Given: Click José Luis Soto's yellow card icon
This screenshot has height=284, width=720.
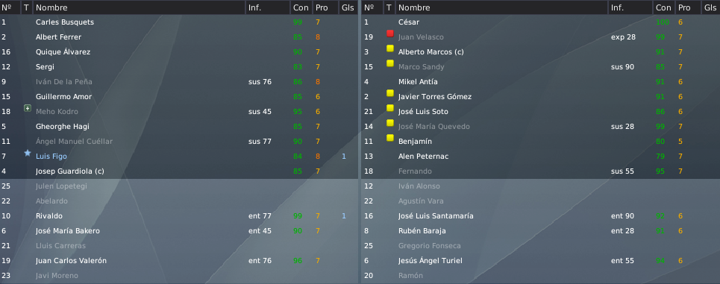Looking at the screenshot, I should point(390,108).
